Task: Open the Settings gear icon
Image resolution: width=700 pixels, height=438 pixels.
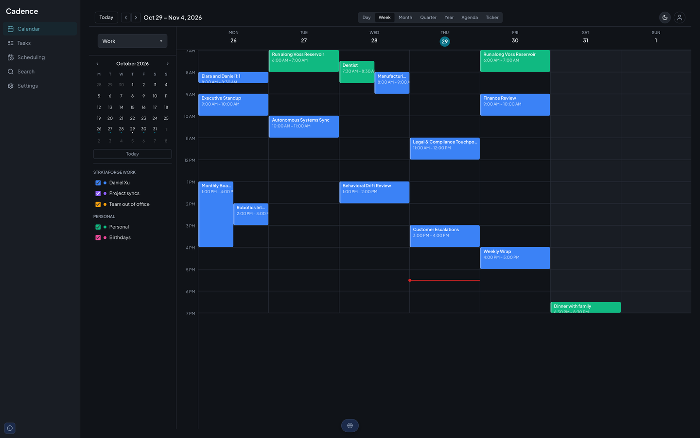Action: [x=11, y=86]
